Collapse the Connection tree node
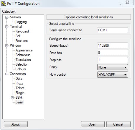 [6, 74]
